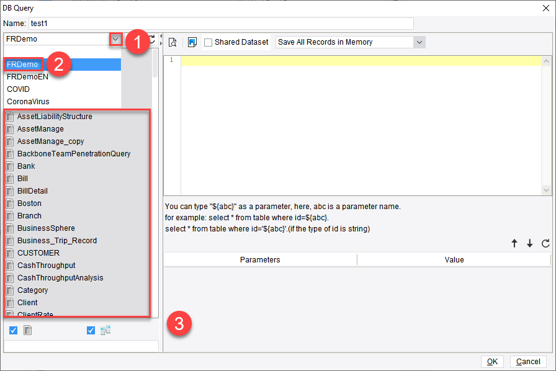
Task: Select the FRDemoEN database entry
Action: pyautogui.click(x=28, y=76)
